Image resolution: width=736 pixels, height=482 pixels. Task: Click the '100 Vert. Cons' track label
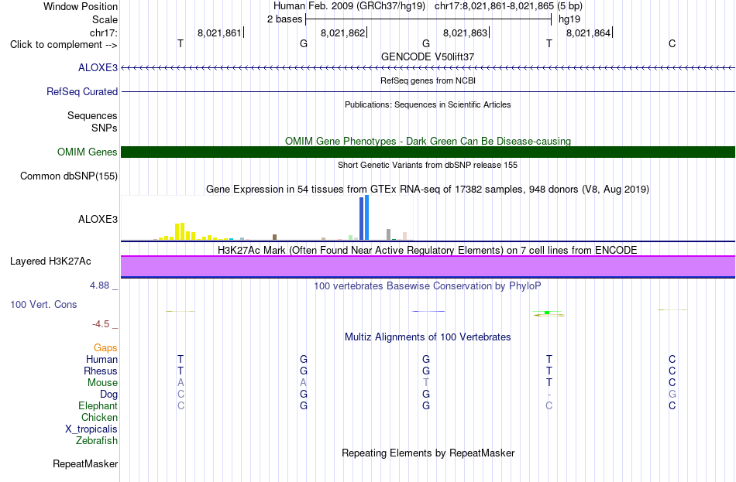click(43, 304)
